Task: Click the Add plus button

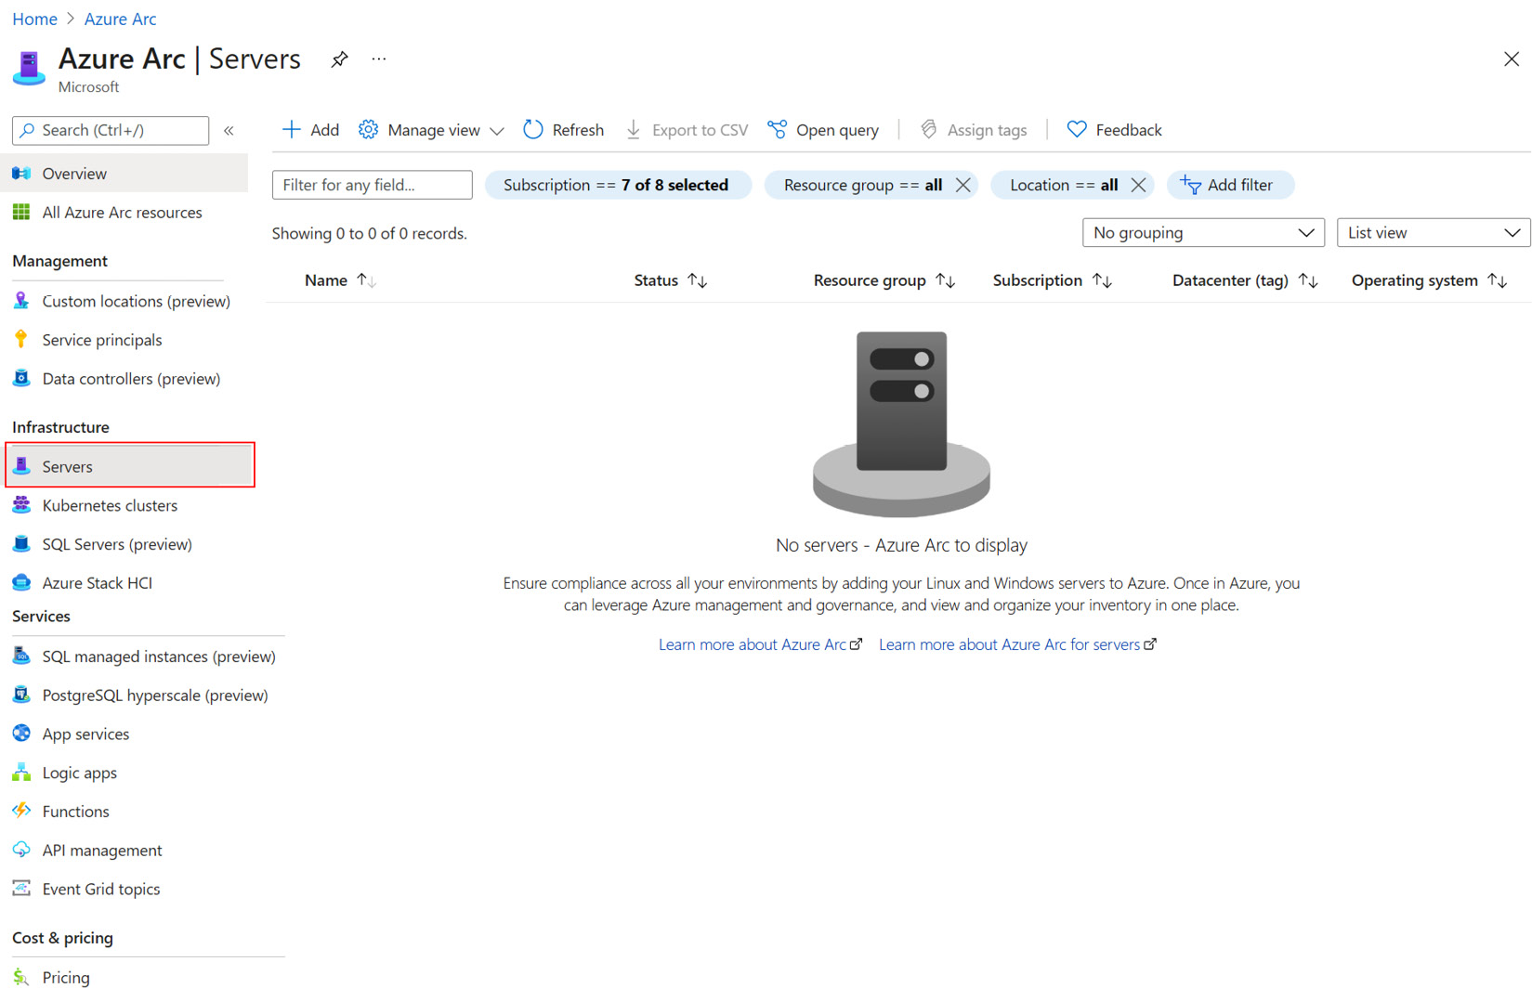Action: point(310,130)
